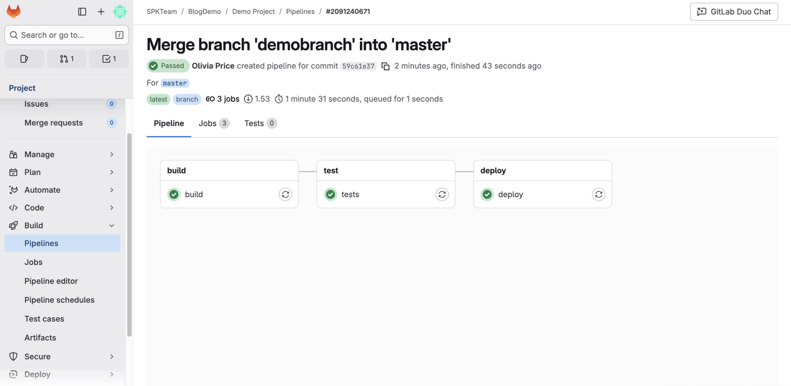Image resolution: width=791 pixels, height=386 pixels.
Task: Open the merge requests counter shortcut
Action: pyautogui.click(x=66, y=59)
